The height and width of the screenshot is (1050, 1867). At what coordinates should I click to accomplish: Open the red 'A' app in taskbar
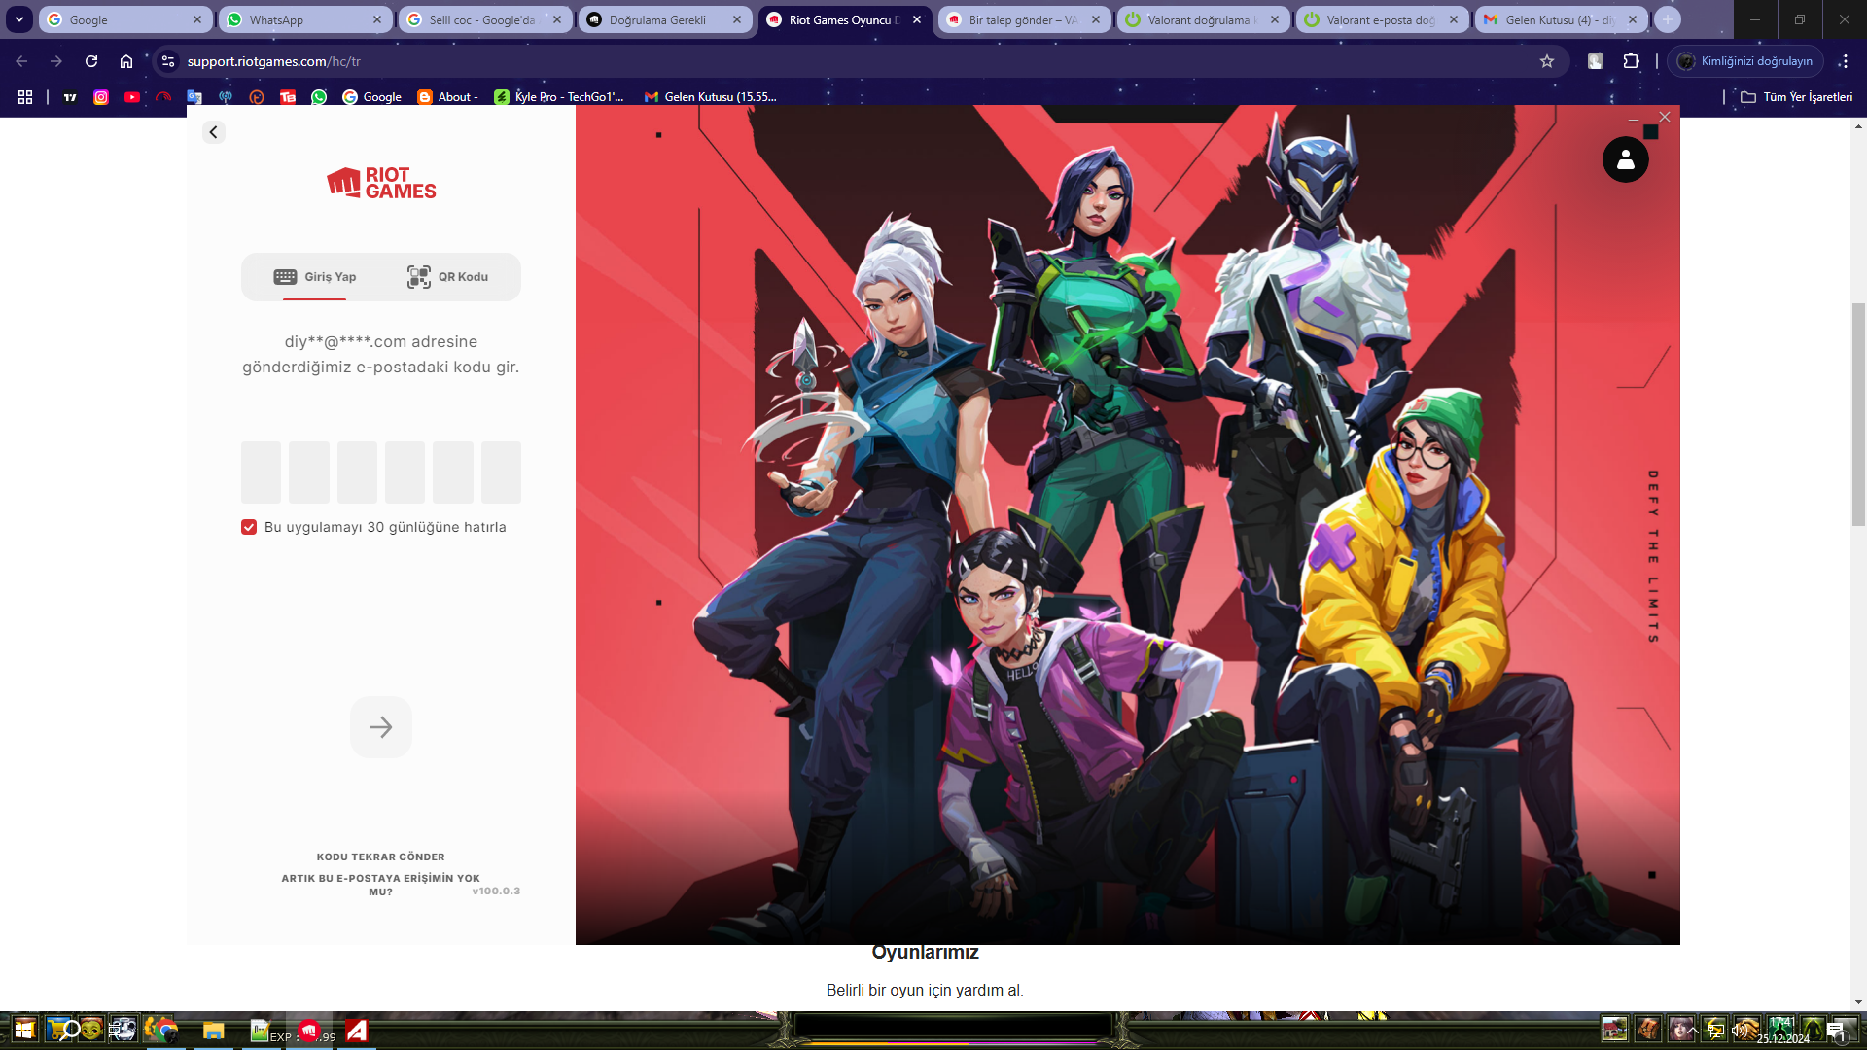(357, 1030)
